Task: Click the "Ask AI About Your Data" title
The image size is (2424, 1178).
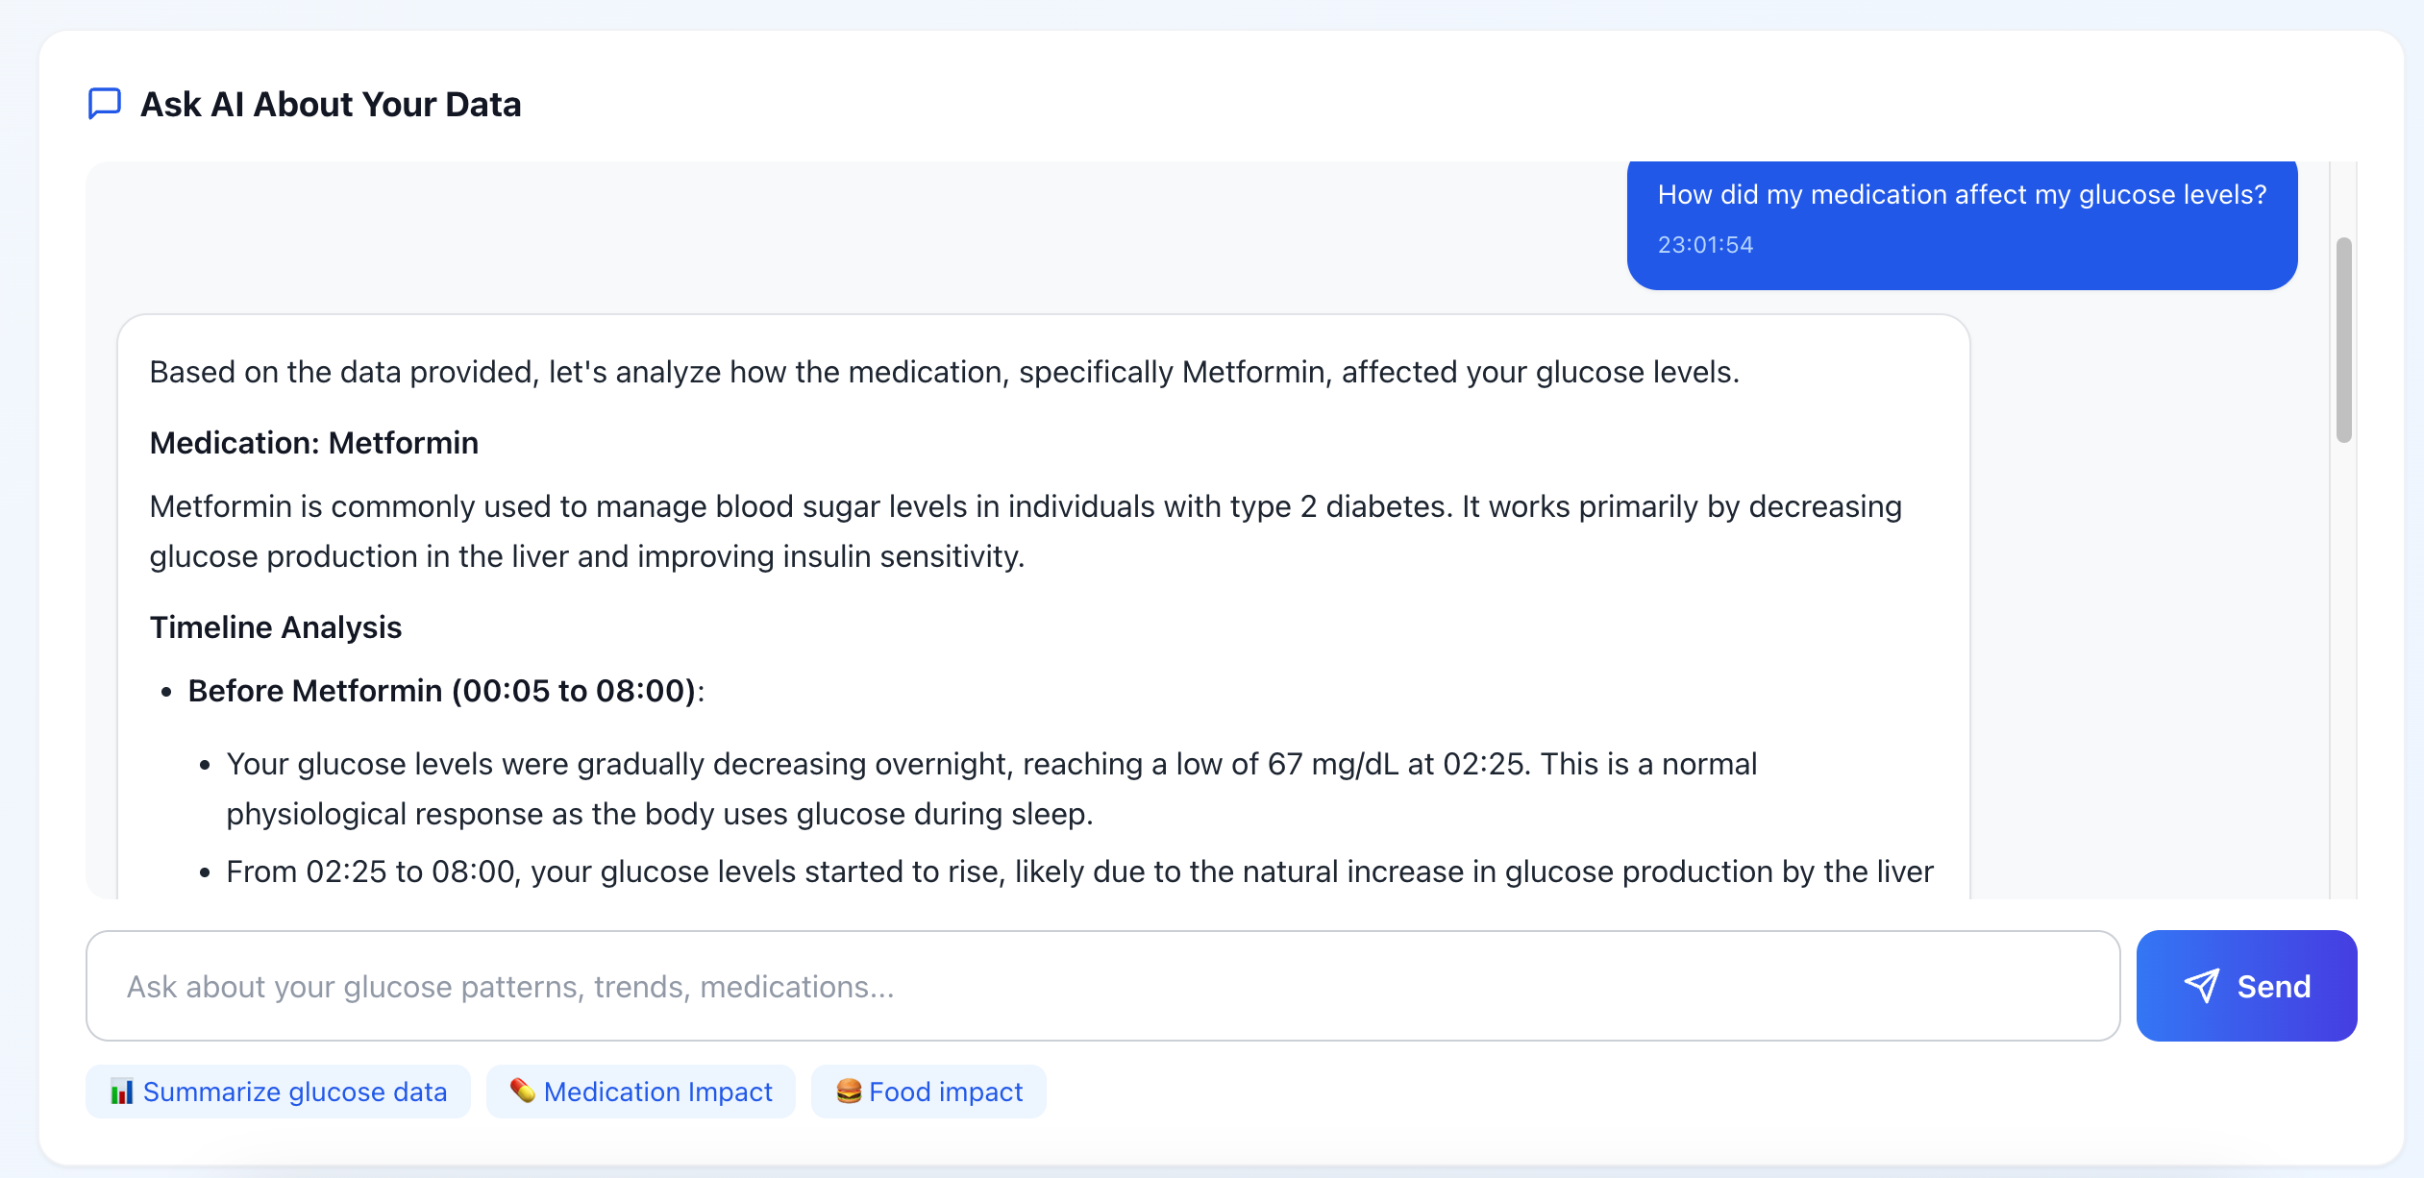Action: 331,104
